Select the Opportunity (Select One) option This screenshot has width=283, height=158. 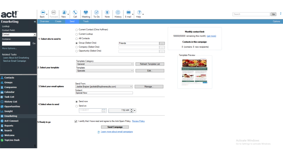(77, 51)
